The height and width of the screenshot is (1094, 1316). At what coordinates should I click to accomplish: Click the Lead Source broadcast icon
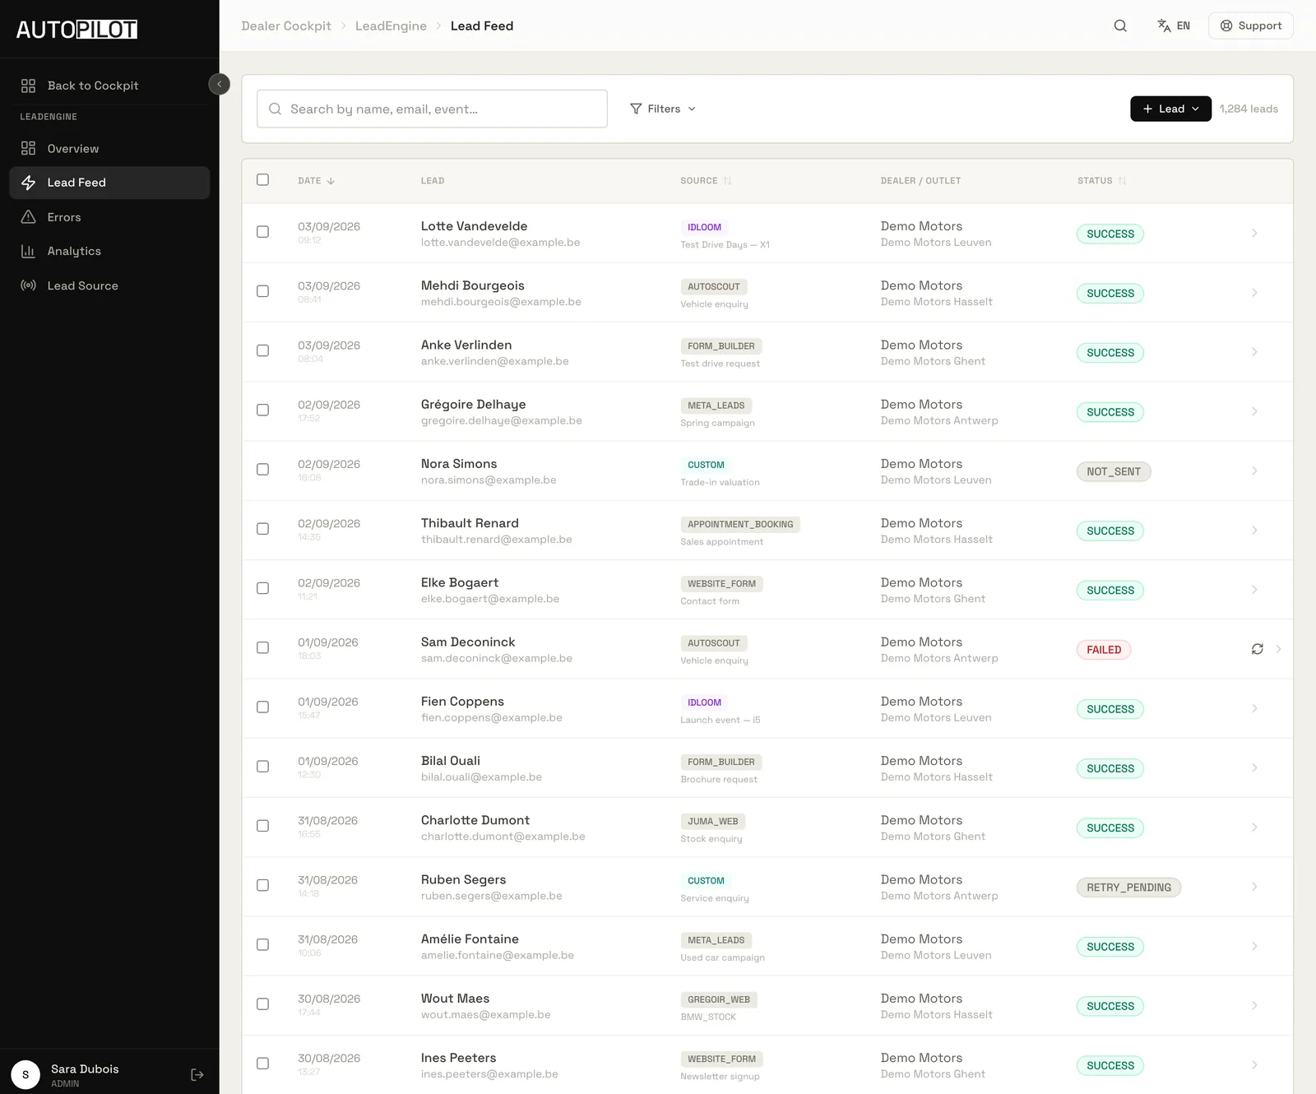pos(29,285)
